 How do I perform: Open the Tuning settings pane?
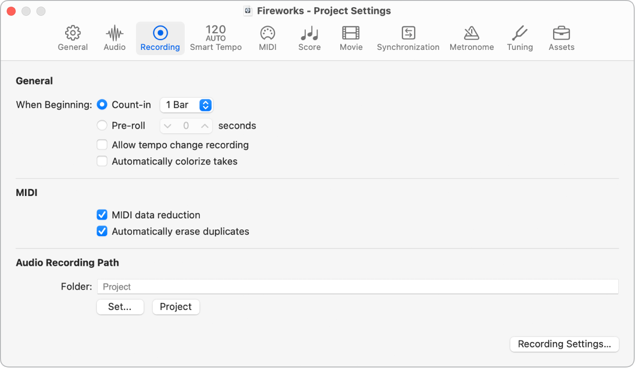(x=519, y=38)
